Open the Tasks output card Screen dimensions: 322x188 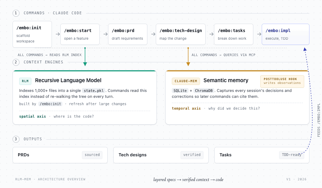pos(262,155)
